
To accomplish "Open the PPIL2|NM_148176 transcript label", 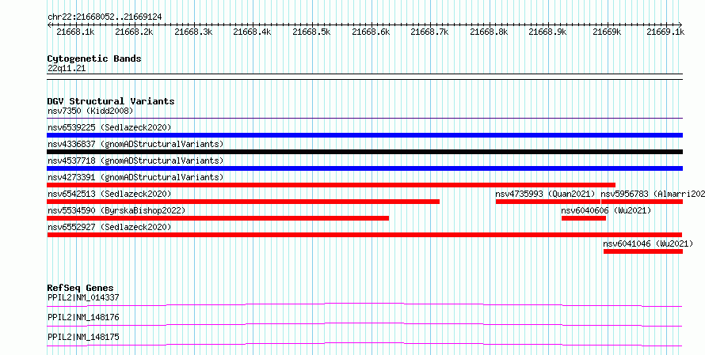I will pyautogui.click(x=83, y=317).
